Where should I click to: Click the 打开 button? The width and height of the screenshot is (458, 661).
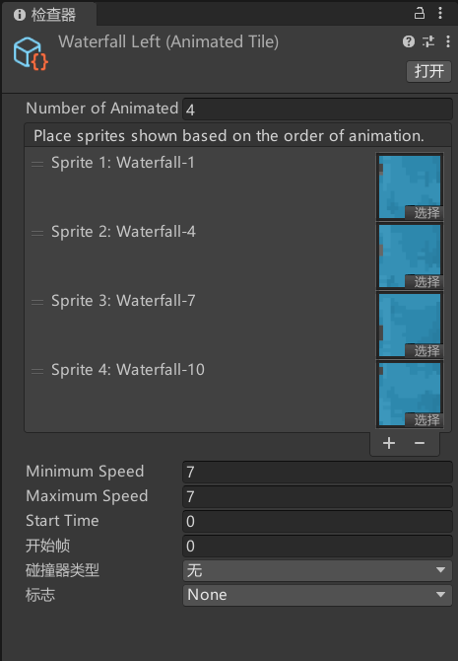(x=428, y=71)
